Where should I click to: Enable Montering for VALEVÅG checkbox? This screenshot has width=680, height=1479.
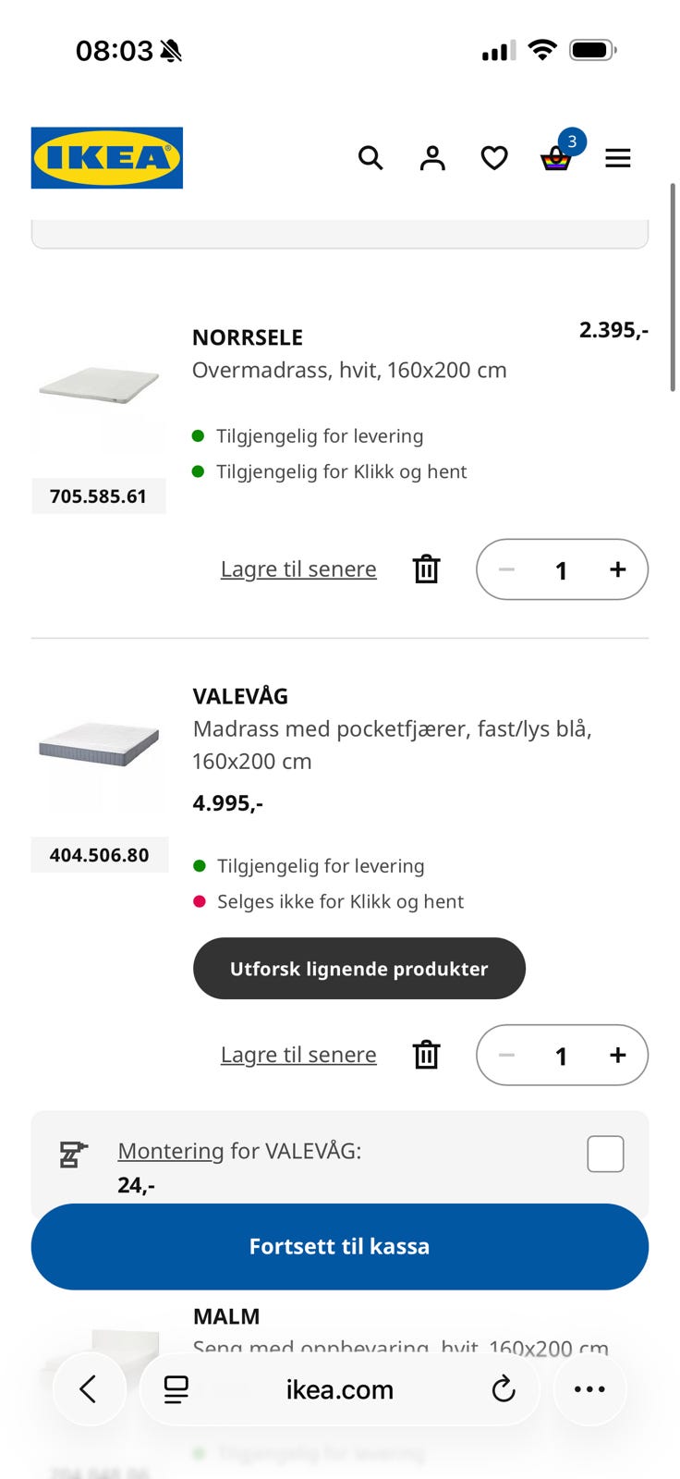tap(606, 1154)
